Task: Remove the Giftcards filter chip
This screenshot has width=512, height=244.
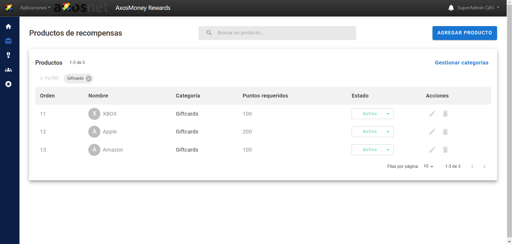Action: pyautogui.click(x=89, y=79)
